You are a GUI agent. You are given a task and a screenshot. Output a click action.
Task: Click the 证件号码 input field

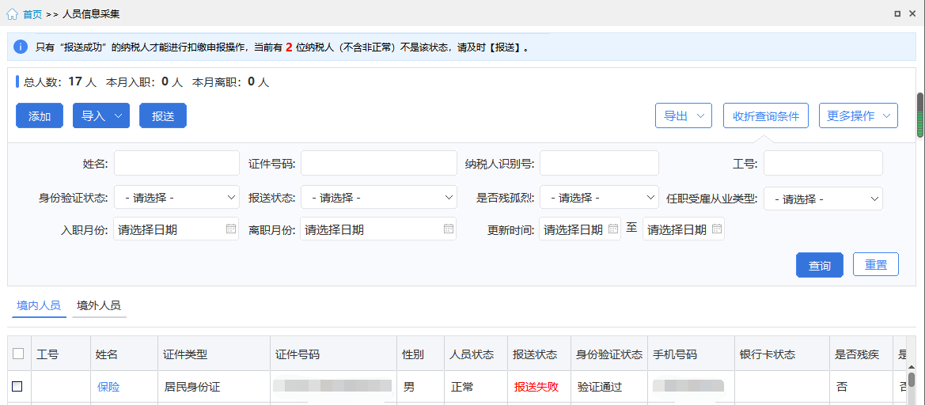pyautogui.click(x=379, y=163)
